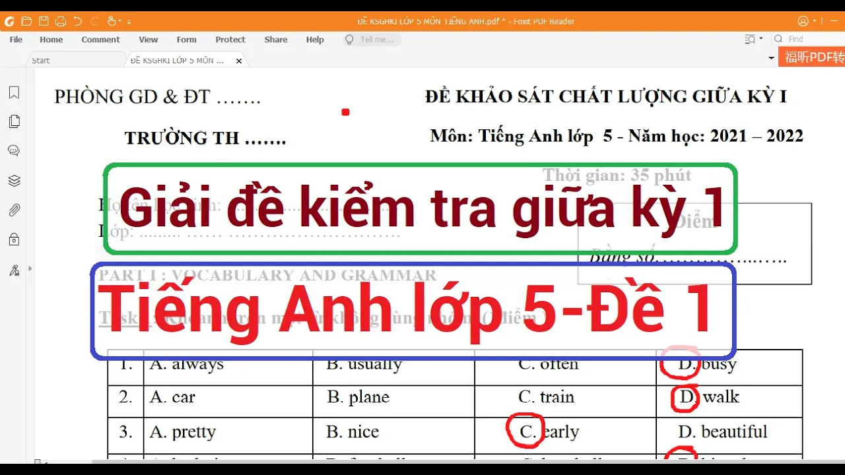Image resolution: width=845 pixels, height=475 pixels.
Task: Switch to the Home ribbon tab
Action: click(x=51, y=40)
